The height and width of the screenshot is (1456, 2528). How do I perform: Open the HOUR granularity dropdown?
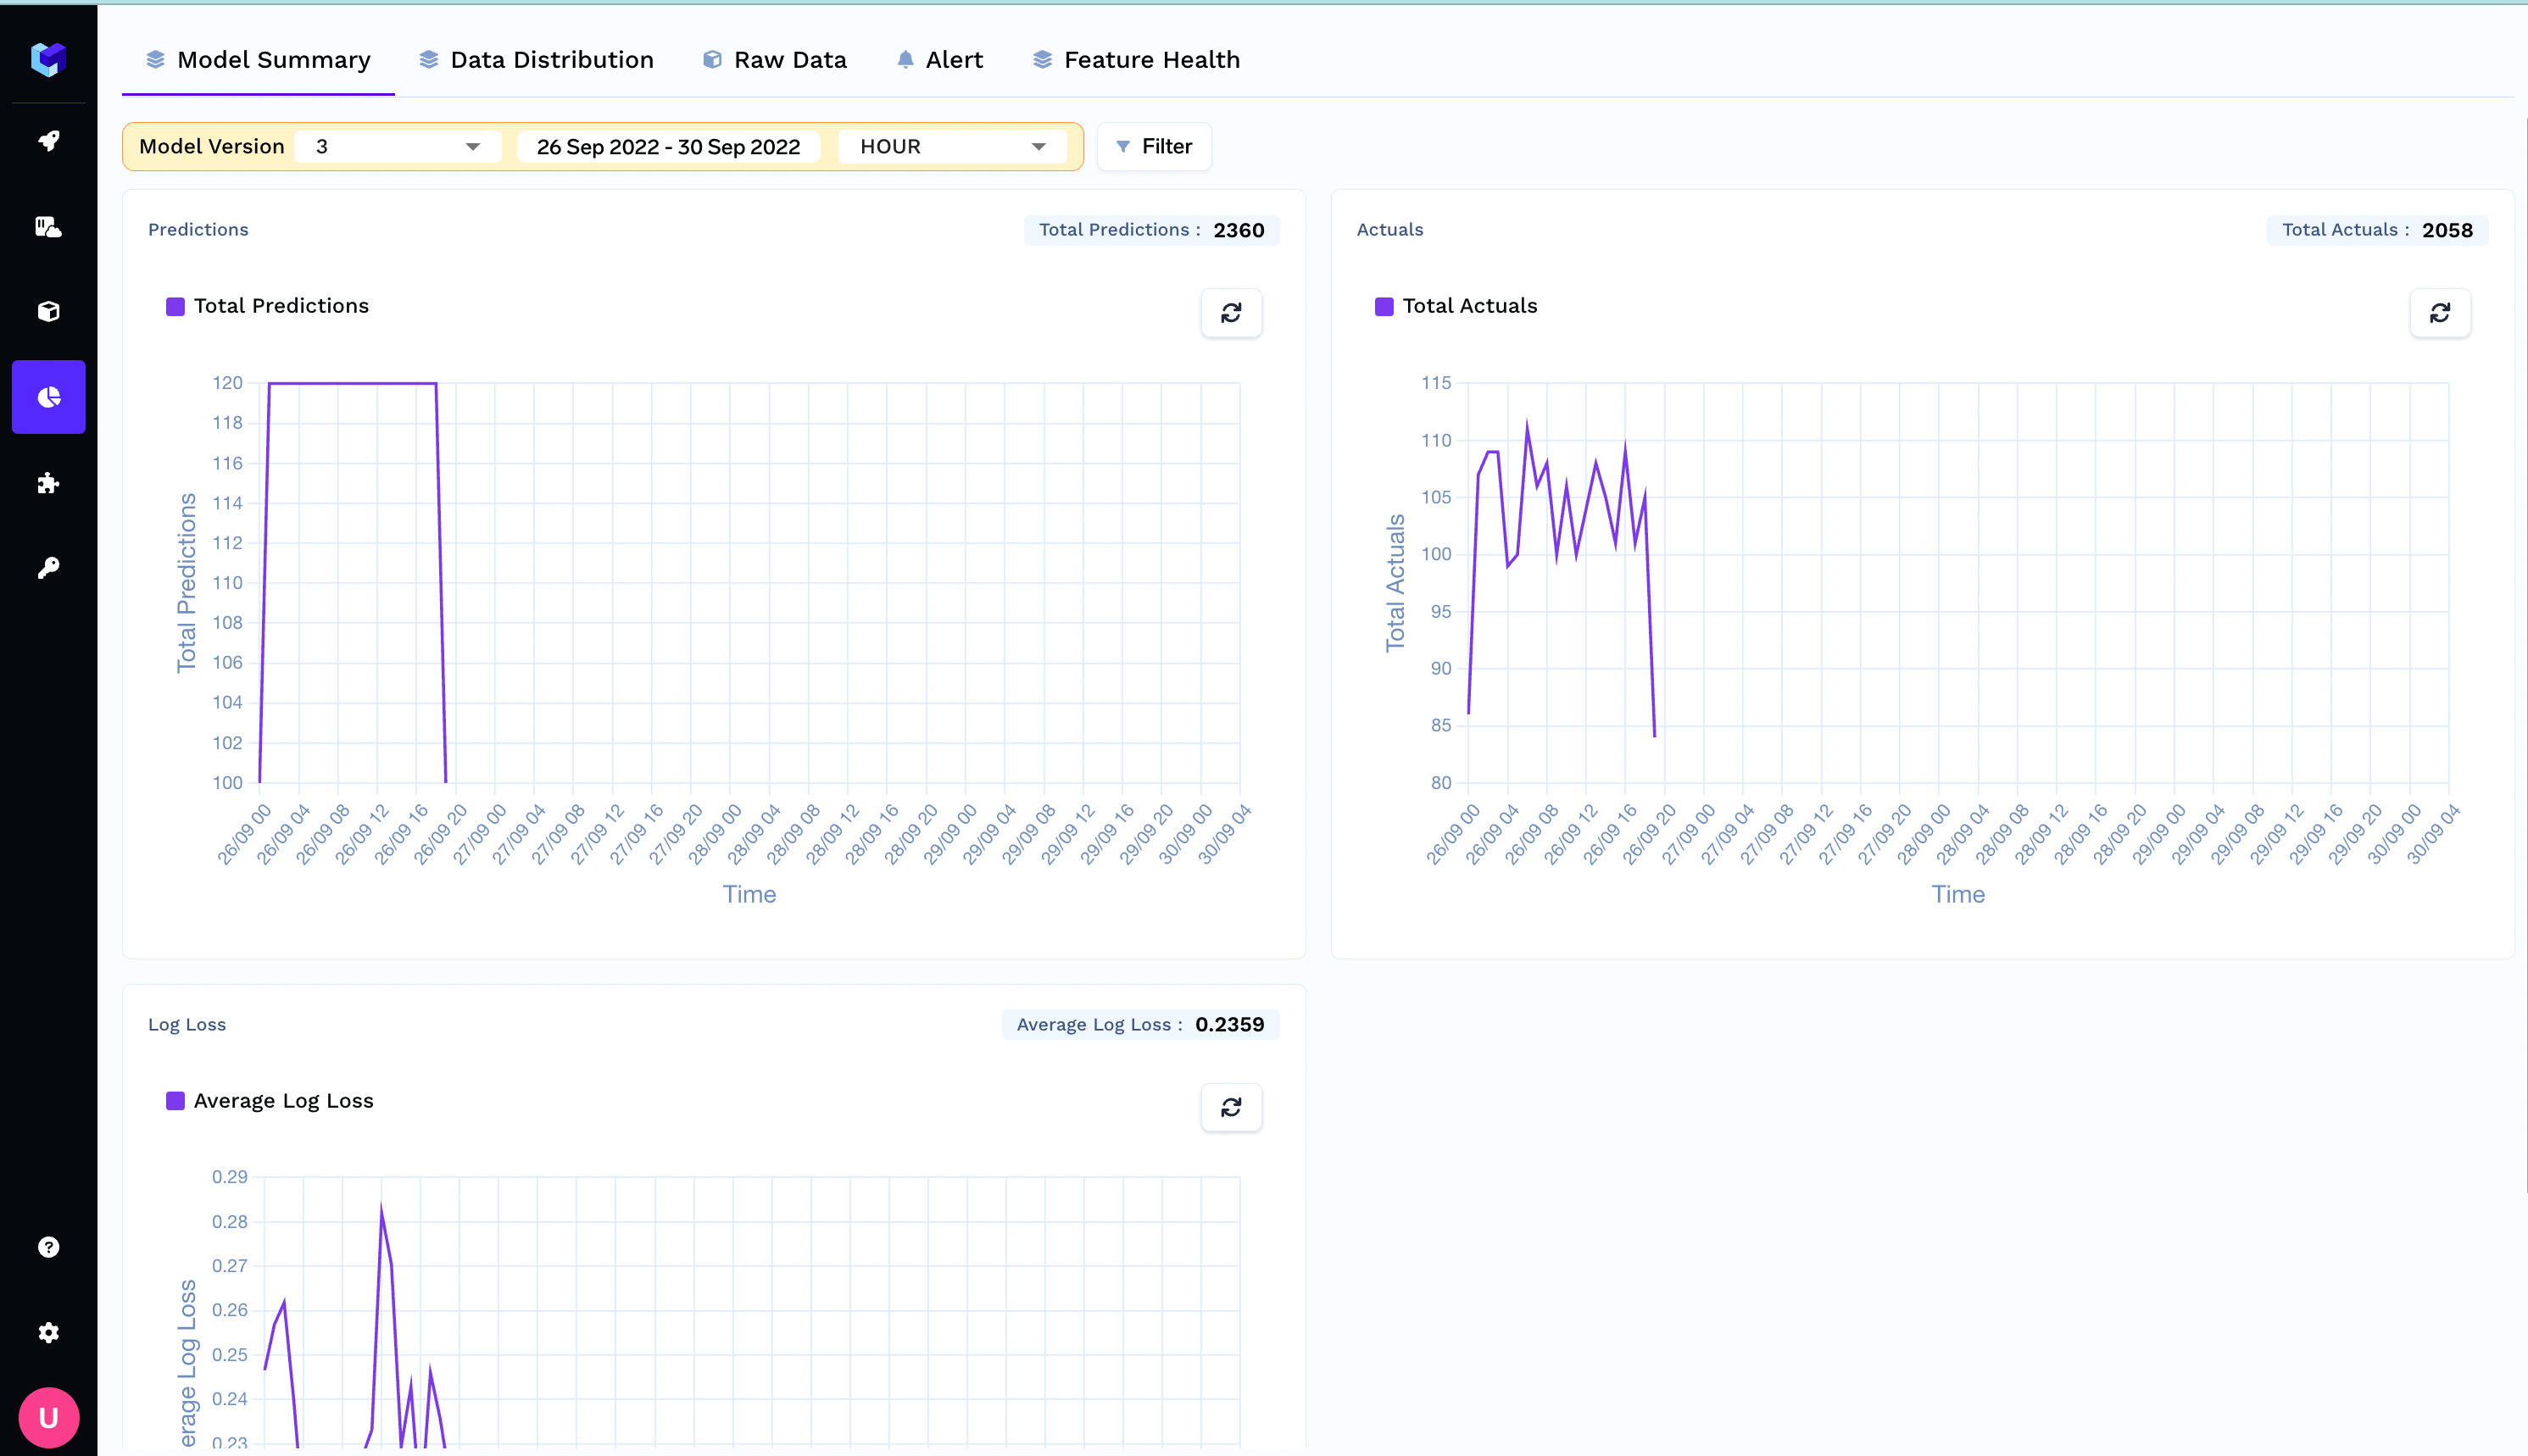[951, 147]
